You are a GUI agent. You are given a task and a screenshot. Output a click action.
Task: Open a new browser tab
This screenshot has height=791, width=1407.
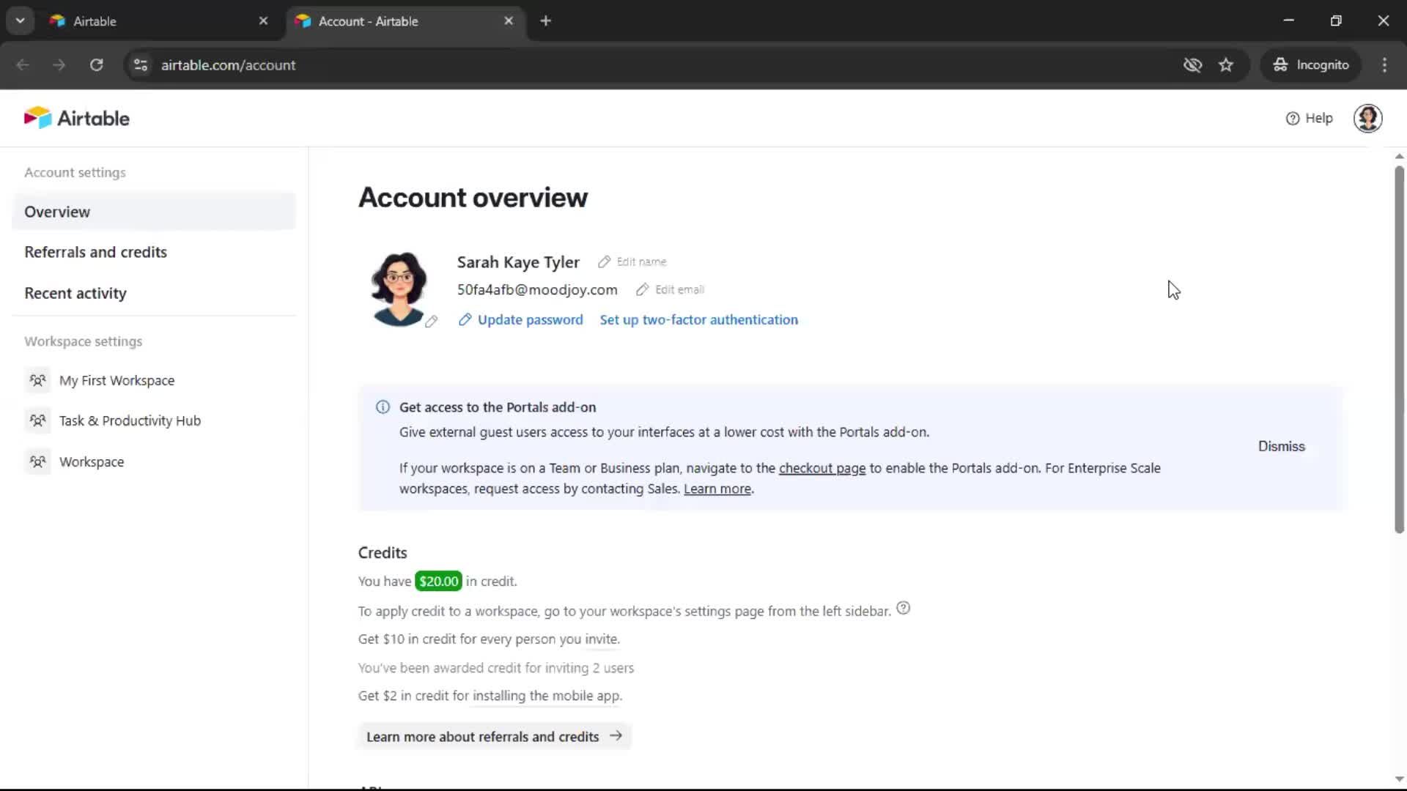tap(545, 21)
